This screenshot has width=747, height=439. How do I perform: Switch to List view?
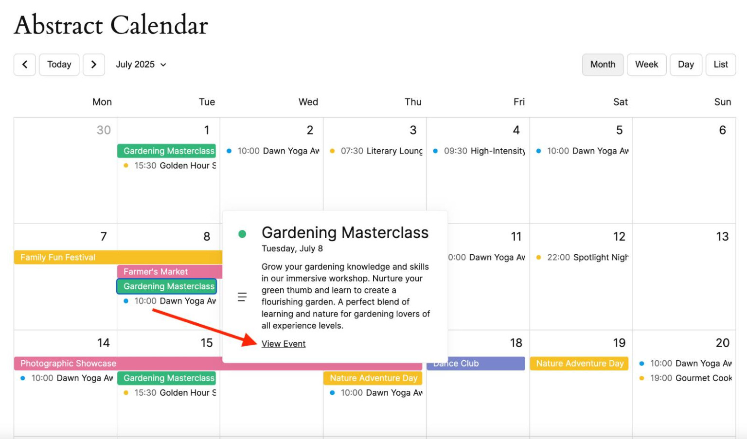(721, 65)
